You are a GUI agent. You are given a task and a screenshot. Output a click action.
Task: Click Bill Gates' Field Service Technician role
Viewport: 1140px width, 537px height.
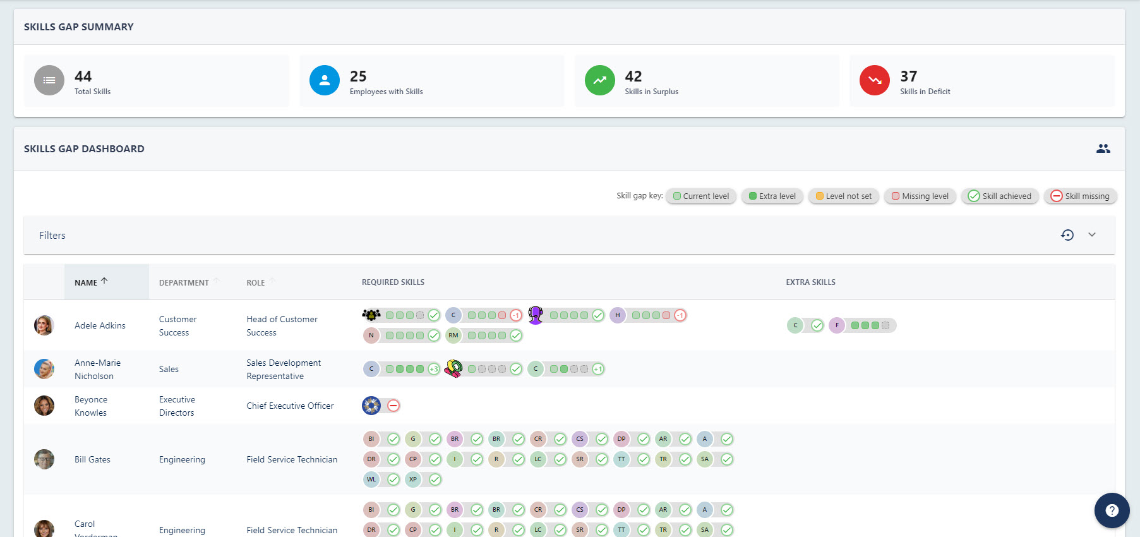[292, 459]
